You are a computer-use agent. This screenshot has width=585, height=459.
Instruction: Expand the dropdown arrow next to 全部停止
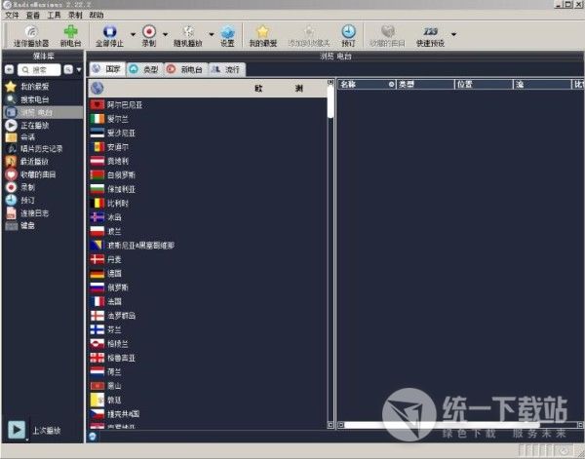click(x=133, y=34)
